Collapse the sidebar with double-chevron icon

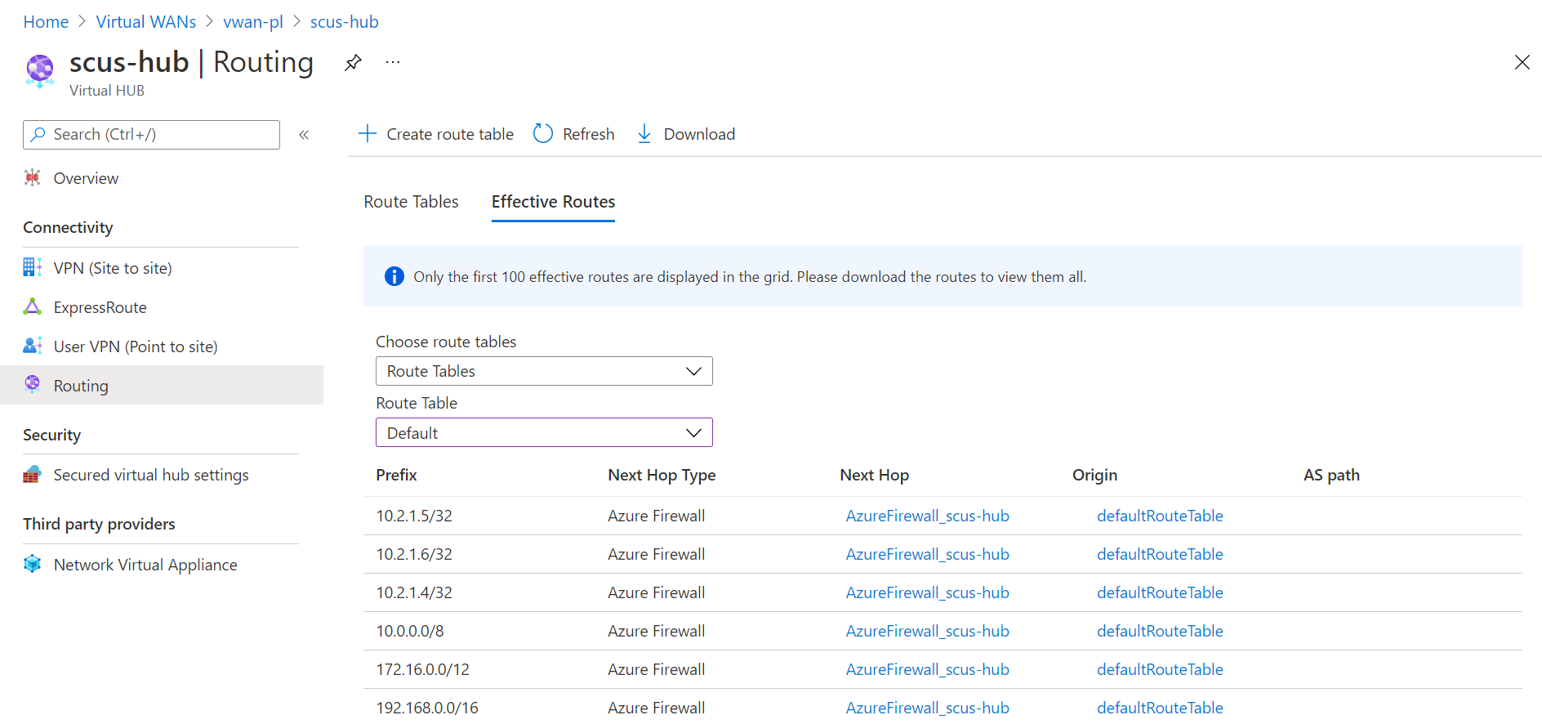pos(304,135)
